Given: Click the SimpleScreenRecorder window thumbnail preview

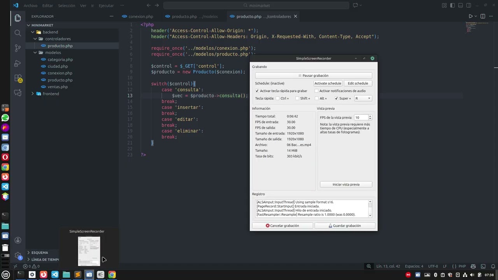Looking at the screenshot, I should [89, 251].
